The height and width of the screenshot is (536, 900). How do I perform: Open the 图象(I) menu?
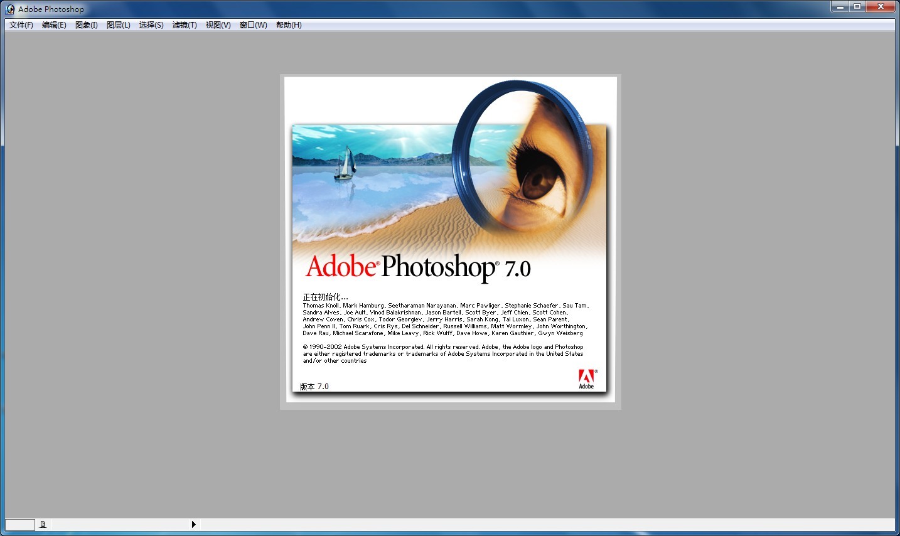(87, 25)
